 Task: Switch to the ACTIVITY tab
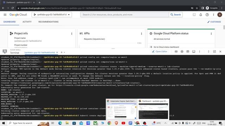click(x=27, y=22)
